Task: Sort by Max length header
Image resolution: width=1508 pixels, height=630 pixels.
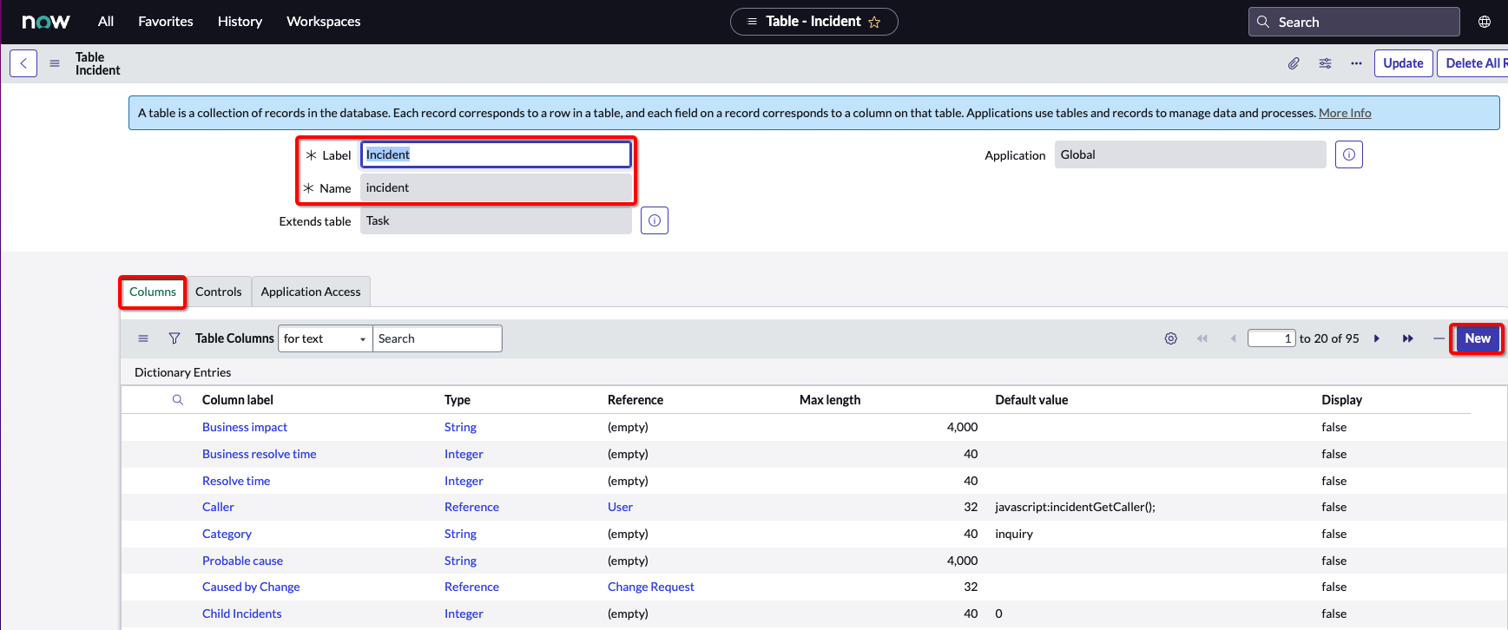Action: 830,400
